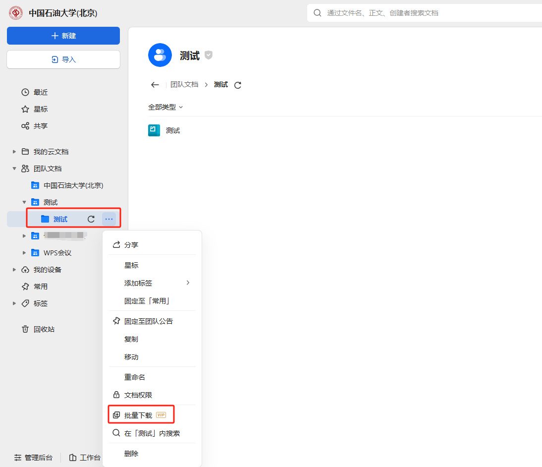The height and width of the screenshot is (467, 542).
Task: Choose 在「测试」内搜索 menu item
Action: coord(152,433)
